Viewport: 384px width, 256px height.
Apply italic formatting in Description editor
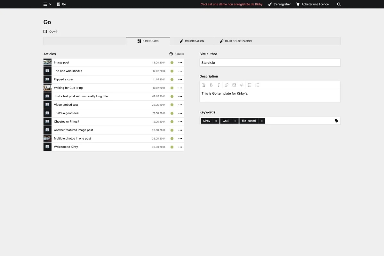pos(219,85)
